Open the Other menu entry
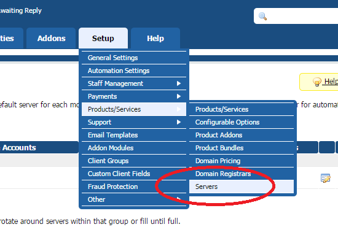 coord(134,199)
